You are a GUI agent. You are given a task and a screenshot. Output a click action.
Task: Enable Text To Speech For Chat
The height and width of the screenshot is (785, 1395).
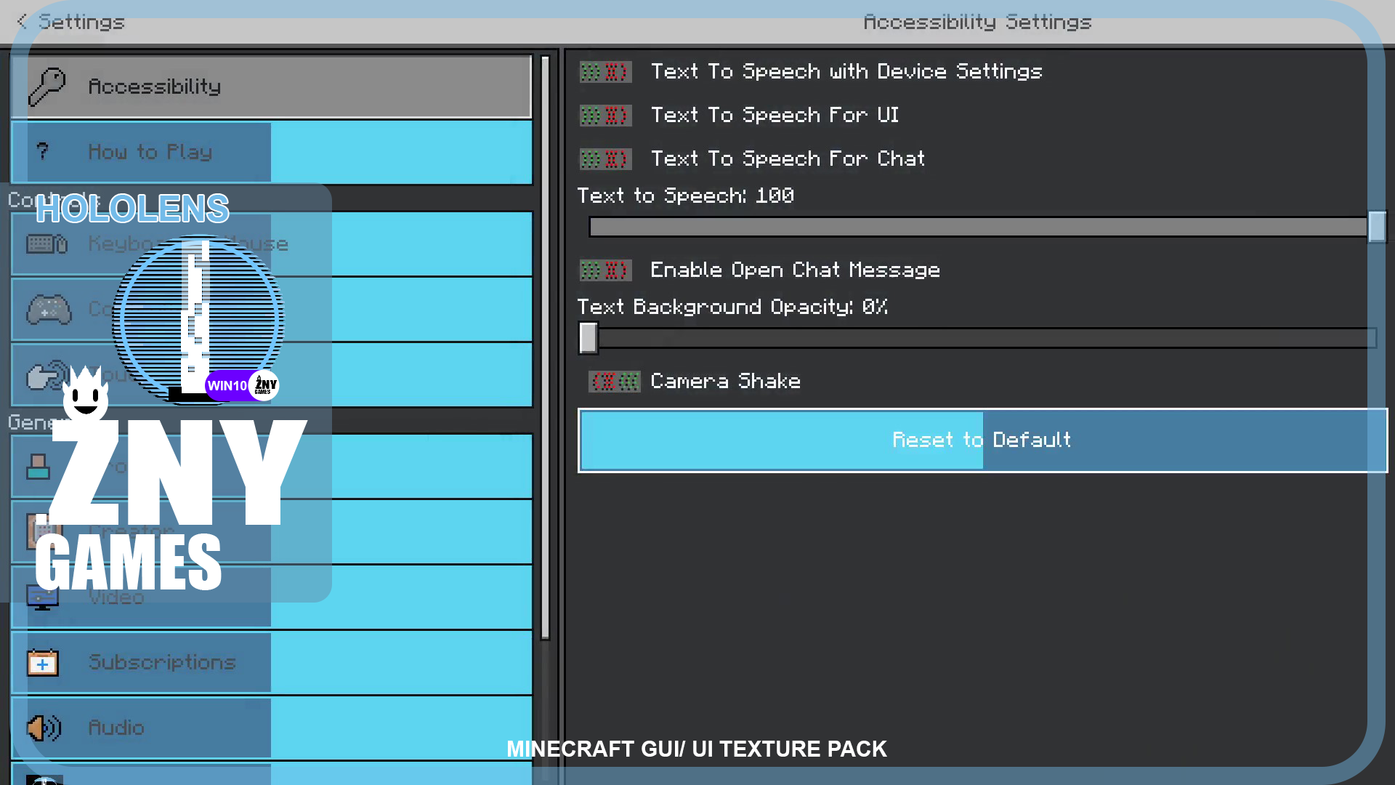(605, 158)
